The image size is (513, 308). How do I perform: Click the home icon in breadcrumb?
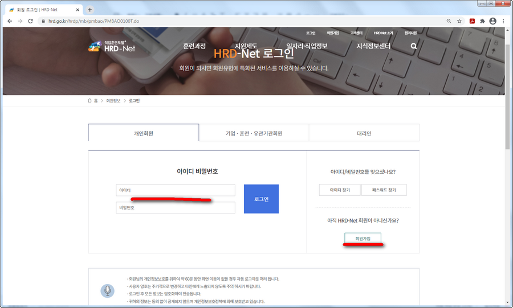tap(89, 101)
